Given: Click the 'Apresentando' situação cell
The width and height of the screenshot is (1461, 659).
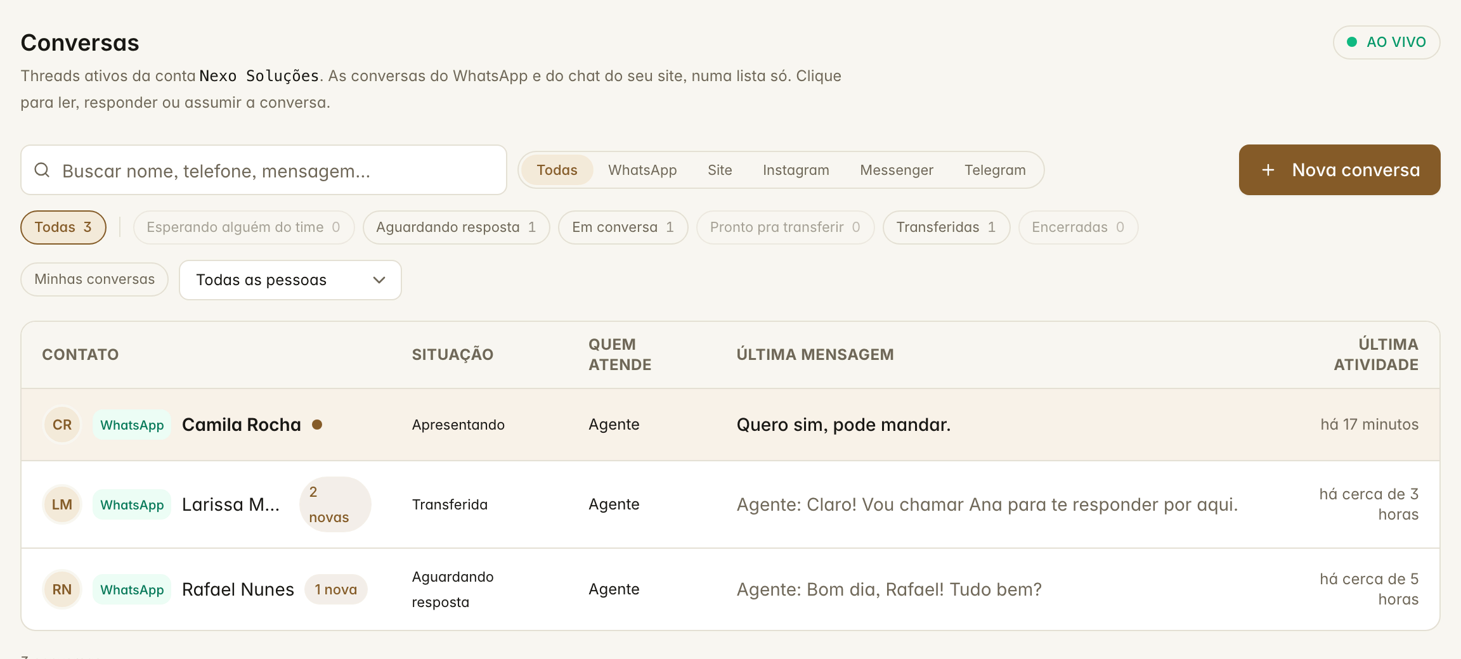Looking at the screenshot, I should click(x=458, y=425).
